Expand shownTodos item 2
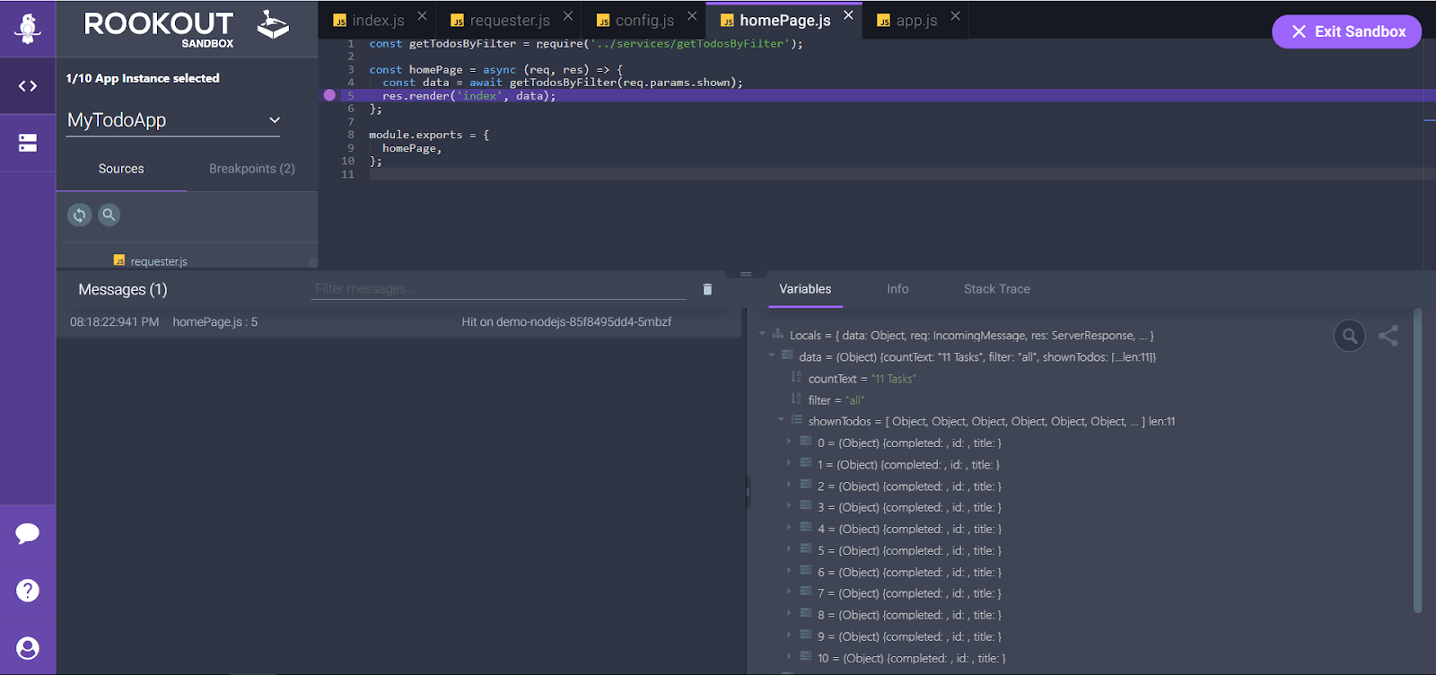 (x=789, y=485)
